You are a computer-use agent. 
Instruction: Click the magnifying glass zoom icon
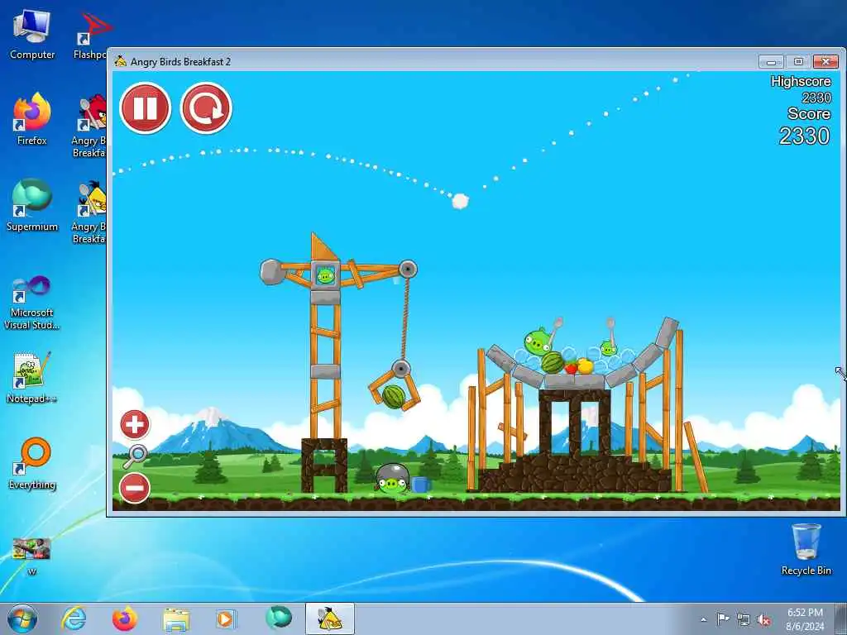pyautogui.click(x=135, y=456)
